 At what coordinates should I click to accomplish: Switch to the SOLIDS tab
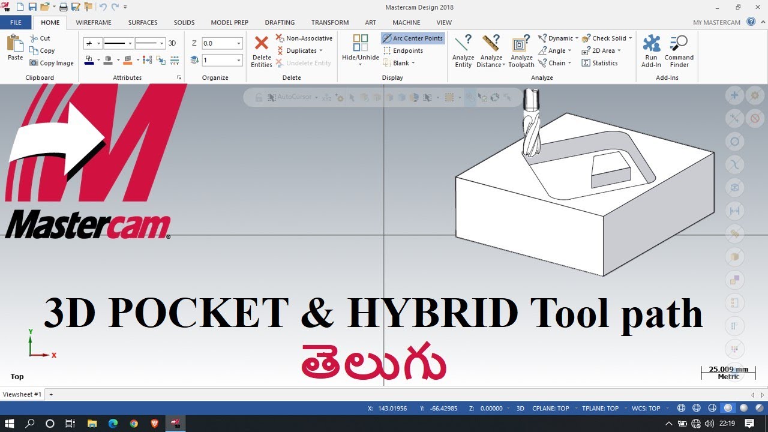pyautogui.click(x=184, y=22)
